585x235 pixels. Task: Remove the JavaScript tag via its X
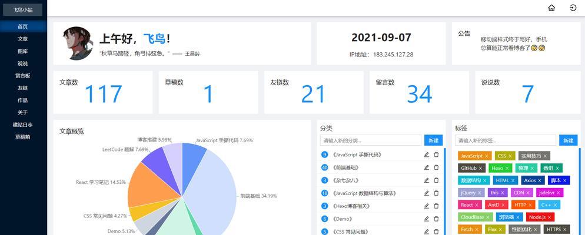click(x=486, y=156)
